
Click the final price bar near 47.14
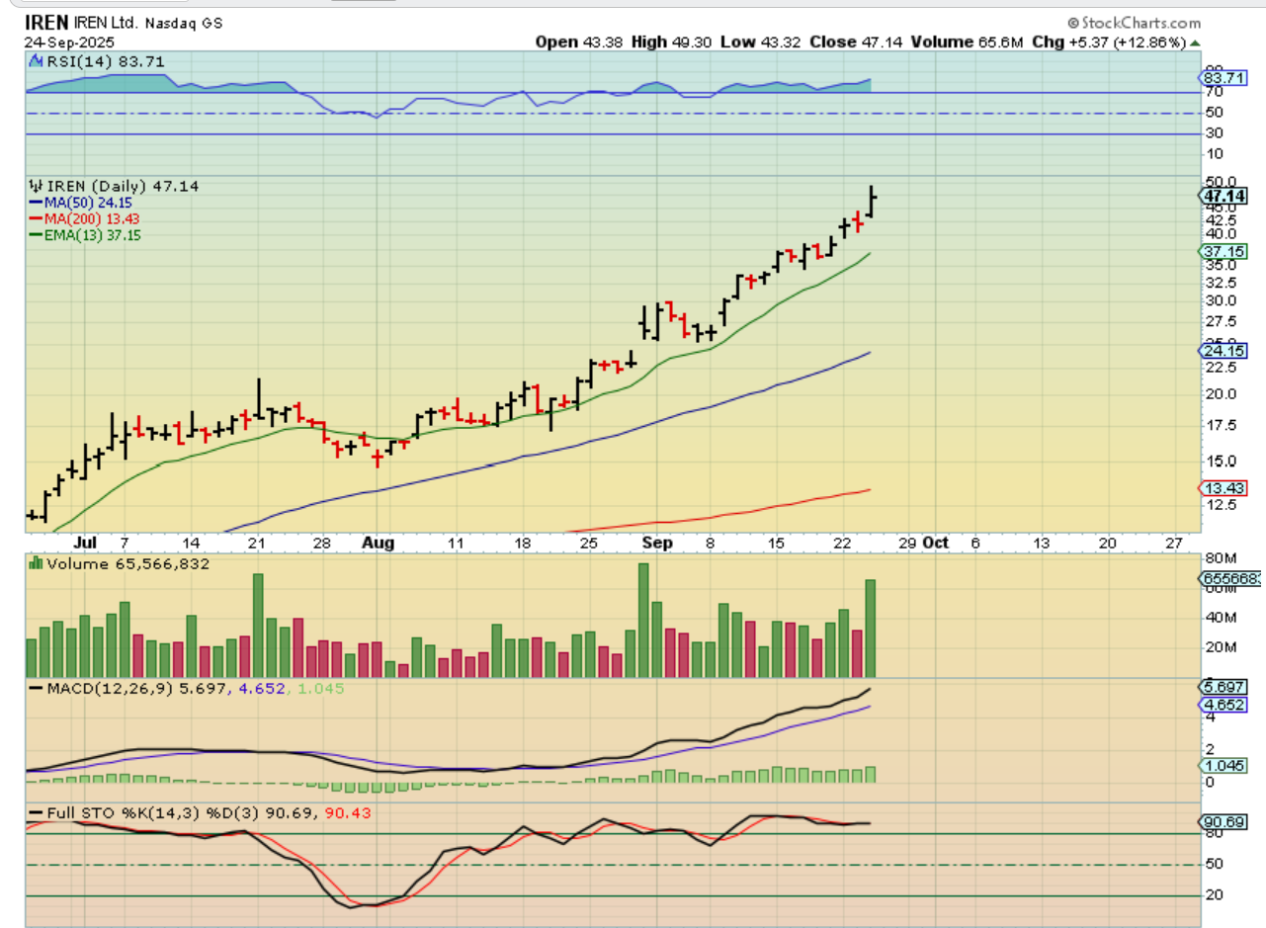872,202
